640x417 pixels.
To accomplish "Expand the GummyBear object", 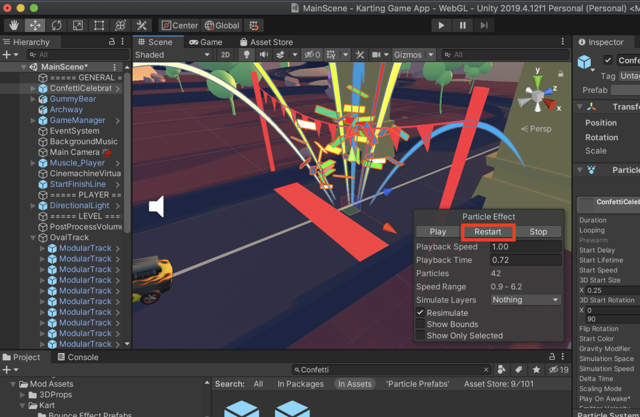I will click(34, 99).
